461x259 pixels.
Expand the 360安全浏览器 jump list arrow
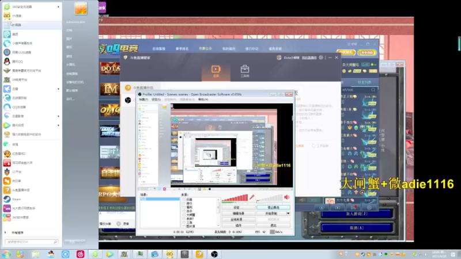tap(58, 6)
